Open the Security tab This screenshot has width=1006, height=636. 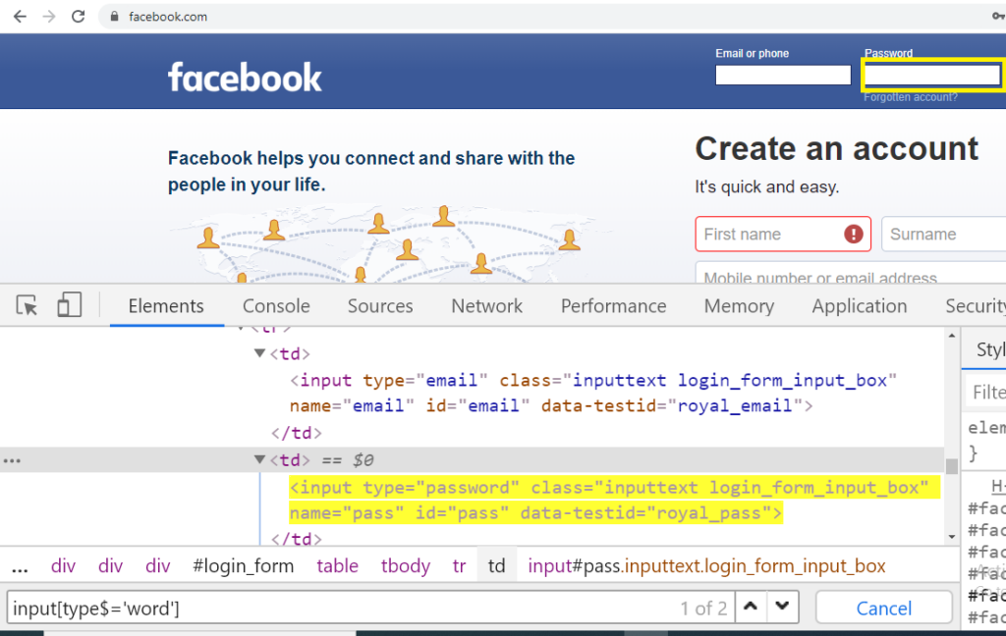coord(976,306)
